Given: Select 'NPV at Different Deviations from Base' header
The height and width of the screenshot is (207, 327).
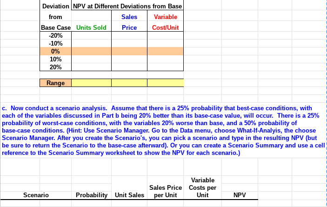Looking at the screenshot, I should pos(127,6).
